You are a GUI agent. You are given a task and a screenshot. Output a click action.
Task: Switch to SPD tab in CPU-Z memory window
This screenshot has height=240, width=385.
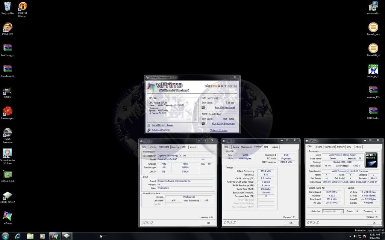[266, 147]
